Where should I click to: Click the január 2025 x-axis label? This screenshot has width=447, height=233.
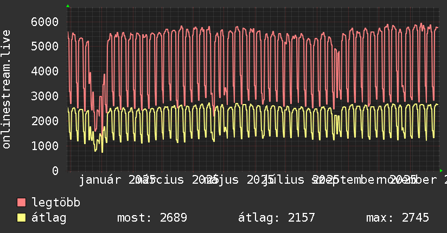pos(117,180)
